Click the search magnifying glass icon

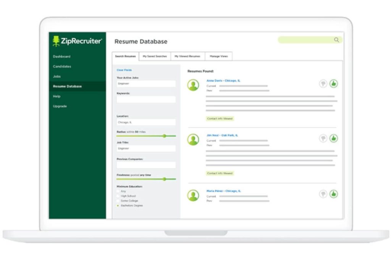click(x=336, y=40)
